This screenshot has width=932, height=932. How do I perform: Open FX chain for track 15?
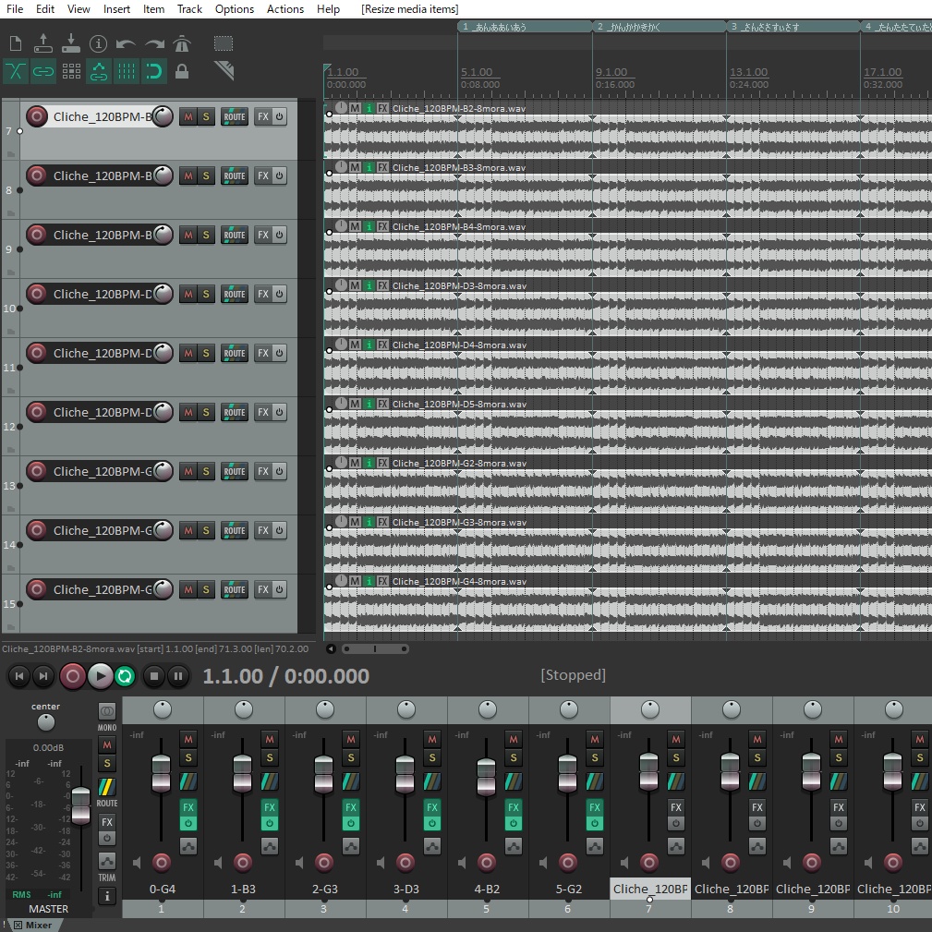263,589
